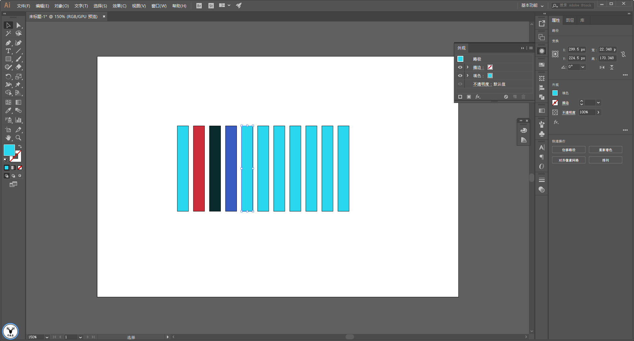Open Bridge from the Br icon
This screenshot has height=341, width=634.
pos(199,6)
